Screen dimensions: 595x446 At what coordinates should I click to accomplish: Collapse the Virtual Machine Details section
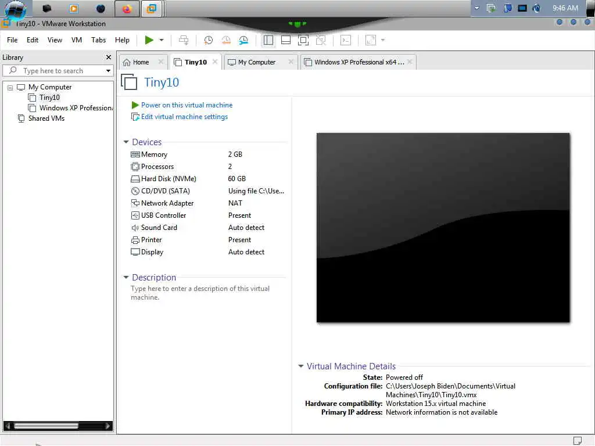click(300, 366)
